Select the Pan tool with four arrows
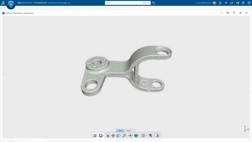This screenshot has width=252, height=142. click(113, 136)
